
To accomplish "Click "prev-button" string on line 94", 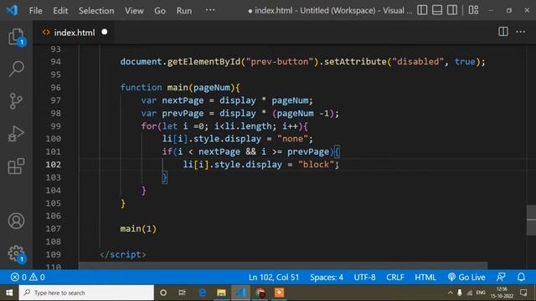I will point(279,62).
